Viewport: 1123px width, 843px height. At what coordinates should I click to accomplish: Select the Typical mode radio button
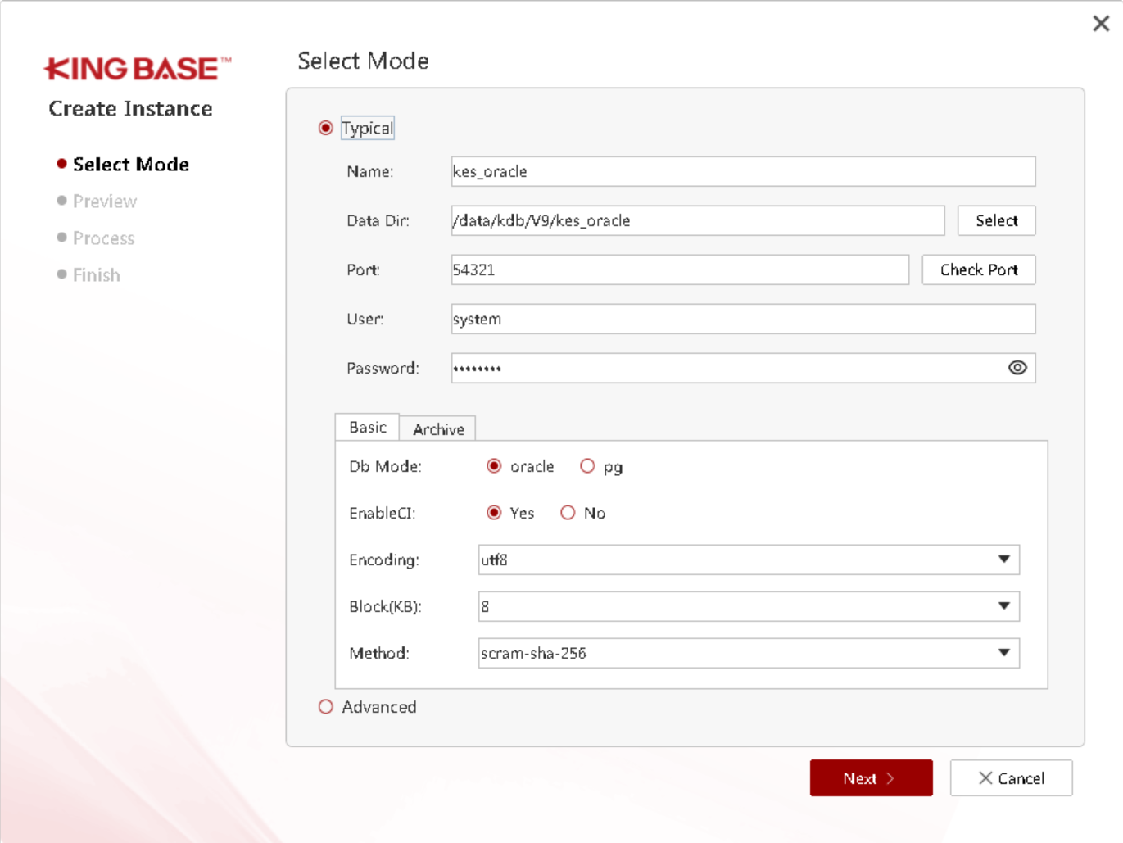[x=326, y=128]
